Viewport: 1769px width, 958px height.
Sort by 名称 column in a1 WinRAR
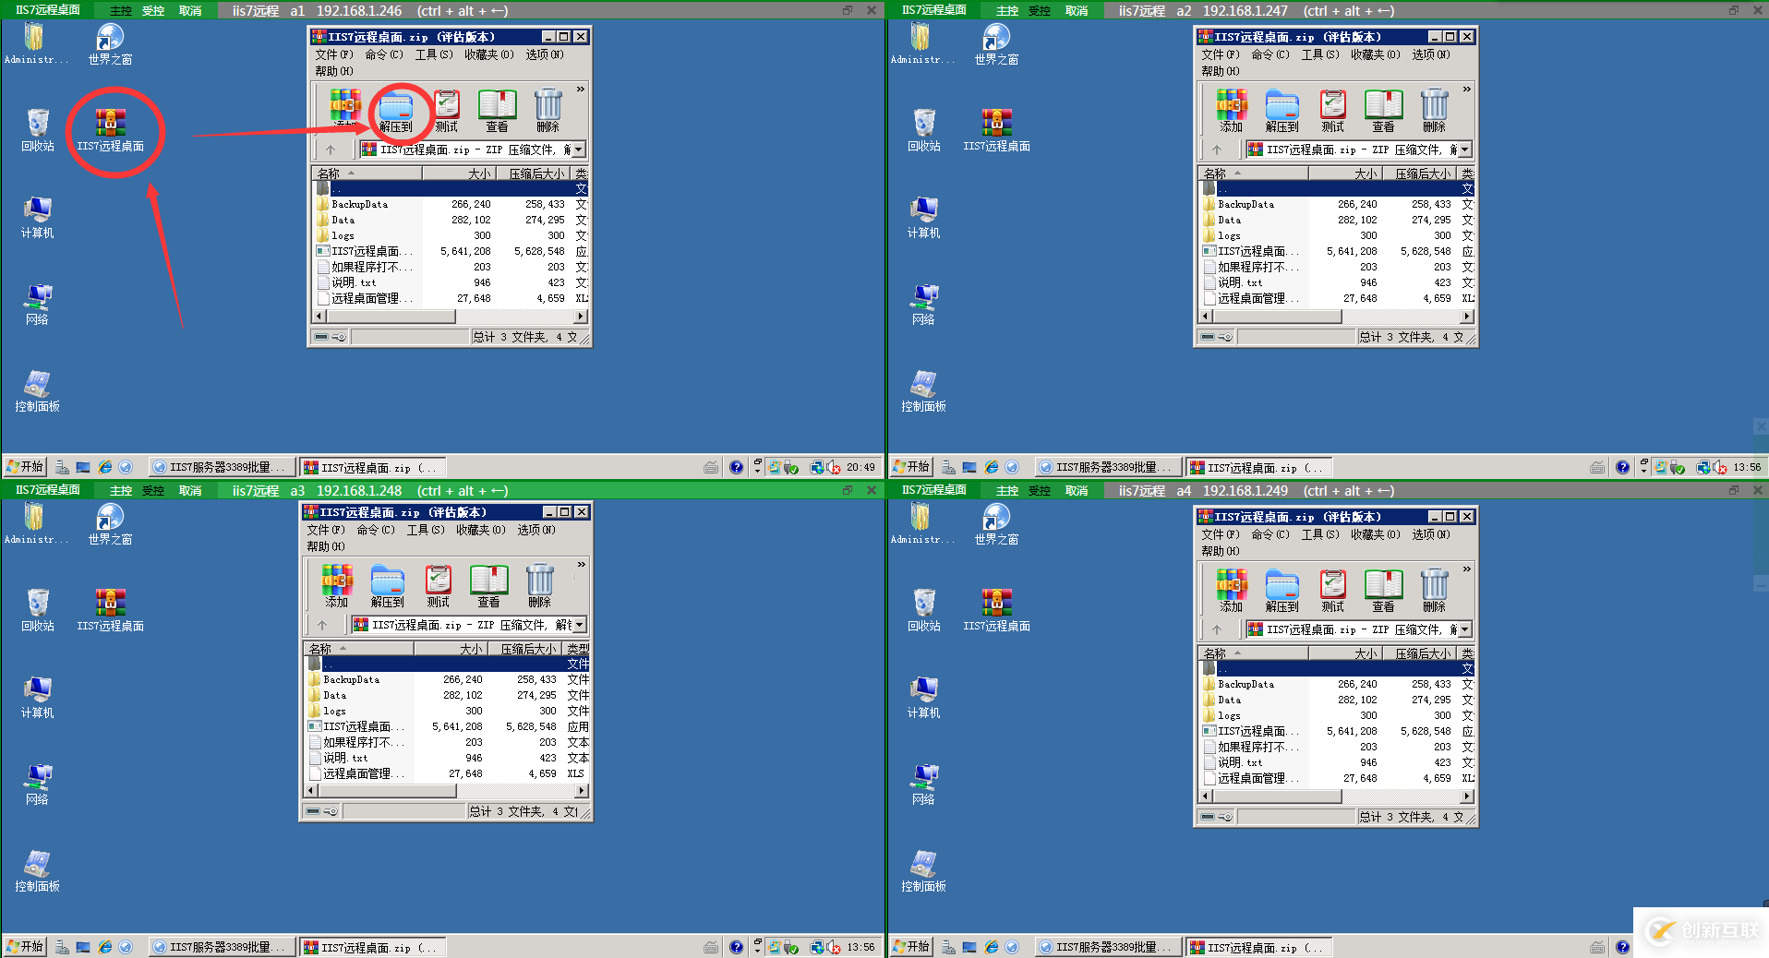click(x=367, y=174)
